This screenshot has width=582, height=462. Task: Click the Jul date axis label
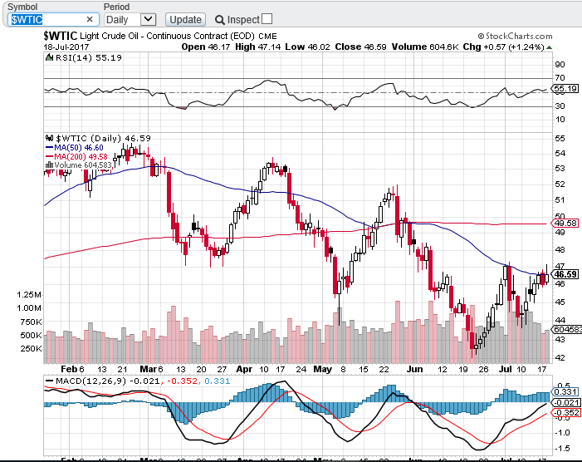tap(506, 369)
